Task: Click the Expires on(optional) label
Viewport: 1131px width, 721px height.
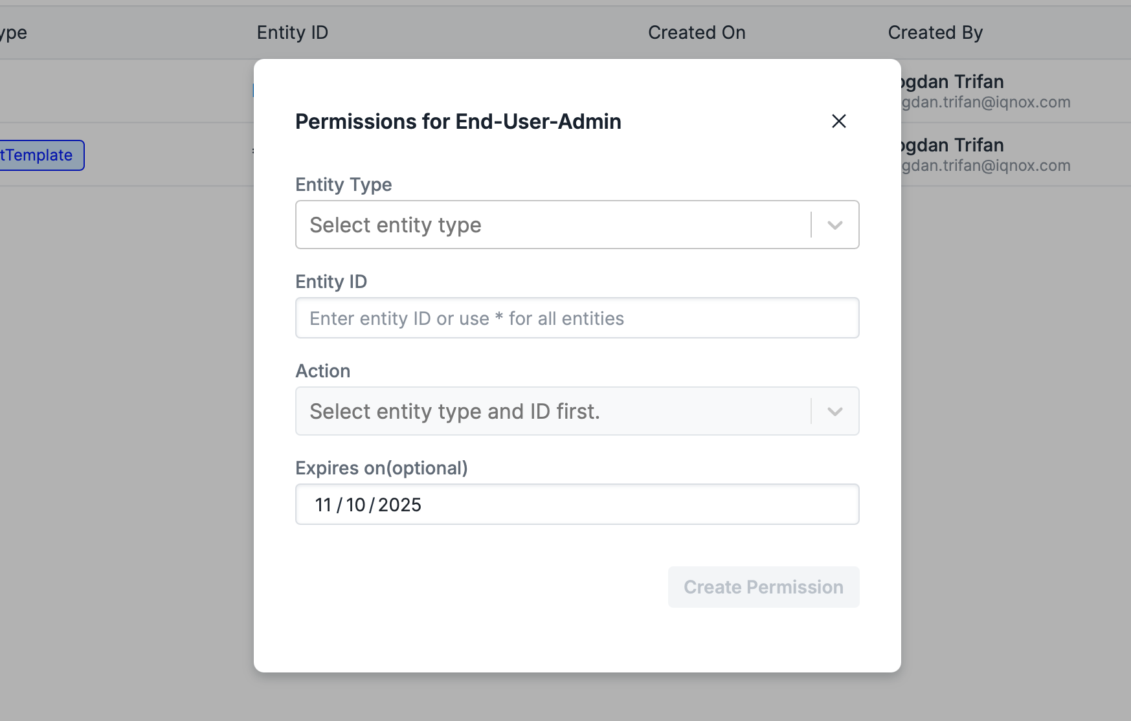Action: 381,468
